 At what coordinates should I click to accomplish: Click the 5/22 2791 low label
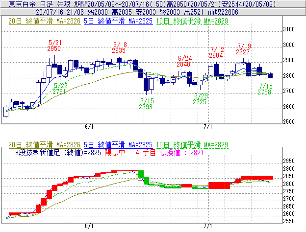(x=60, y=89)
